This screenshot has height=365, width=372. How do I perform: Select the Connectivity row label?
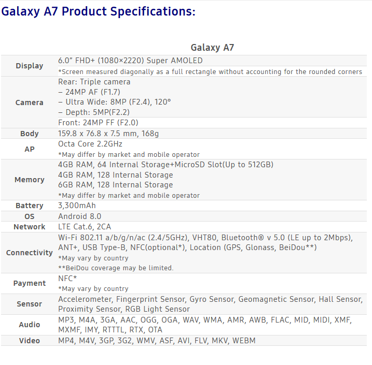click(x=30, y=253)
